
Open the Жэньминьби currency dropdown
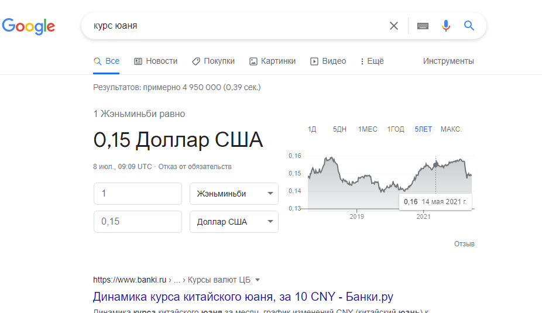pos(234,194)
